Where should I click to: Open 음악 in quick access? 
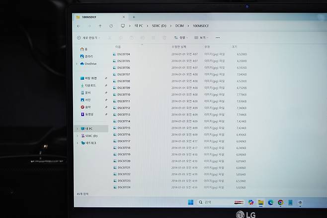pos(85,107)
